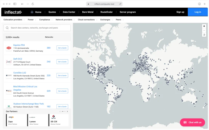Open CoreSite LA2 link
209x130 pixels.
[x=20, y=73]
